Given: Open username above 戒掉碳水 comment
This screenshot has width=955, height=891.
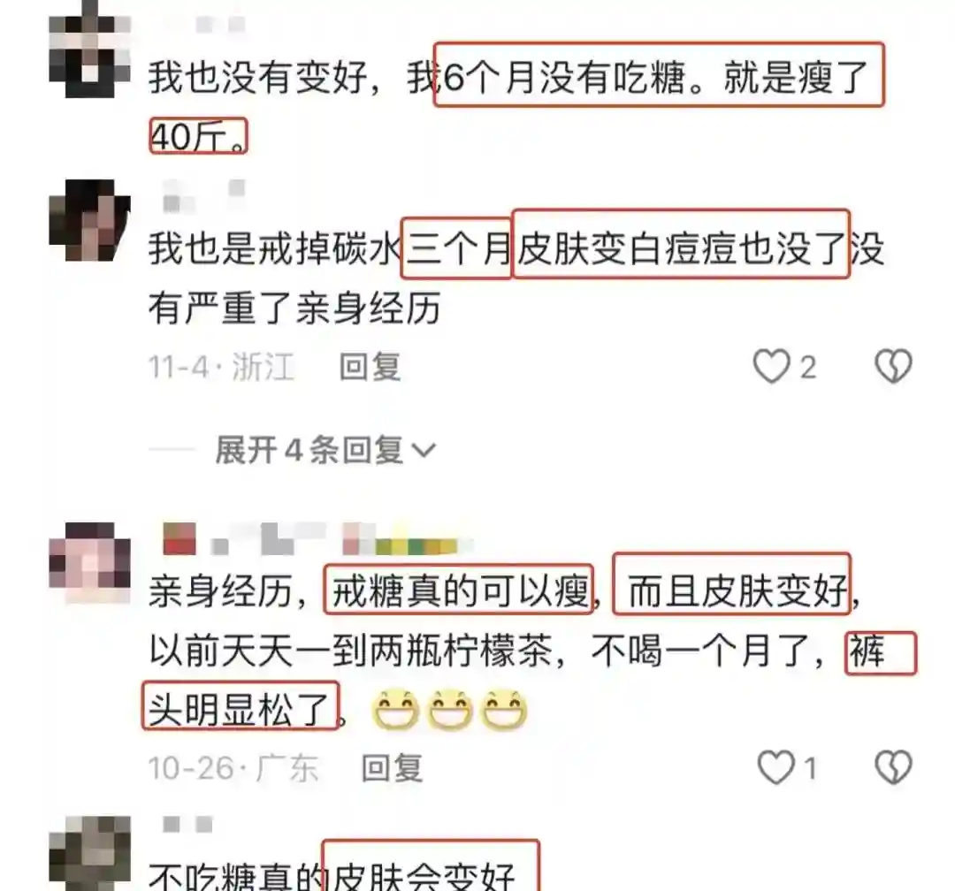Looking at the screenshot, I should coord(203,195).
